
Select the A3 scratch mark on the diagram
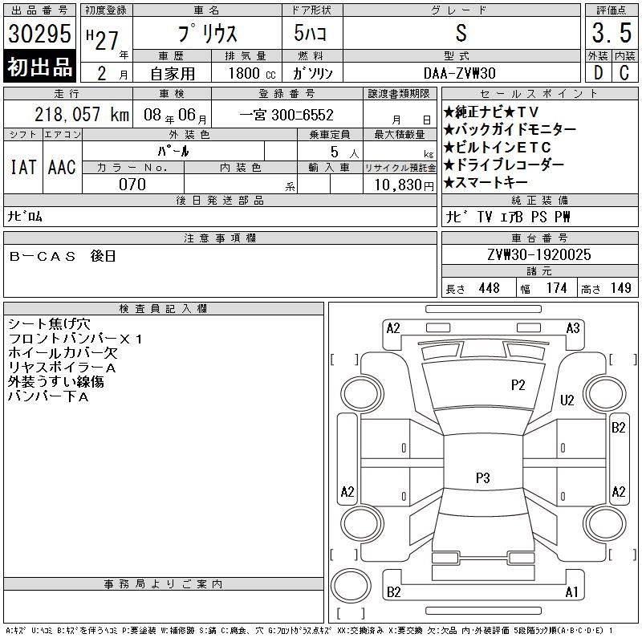click(x=572, y=327)
